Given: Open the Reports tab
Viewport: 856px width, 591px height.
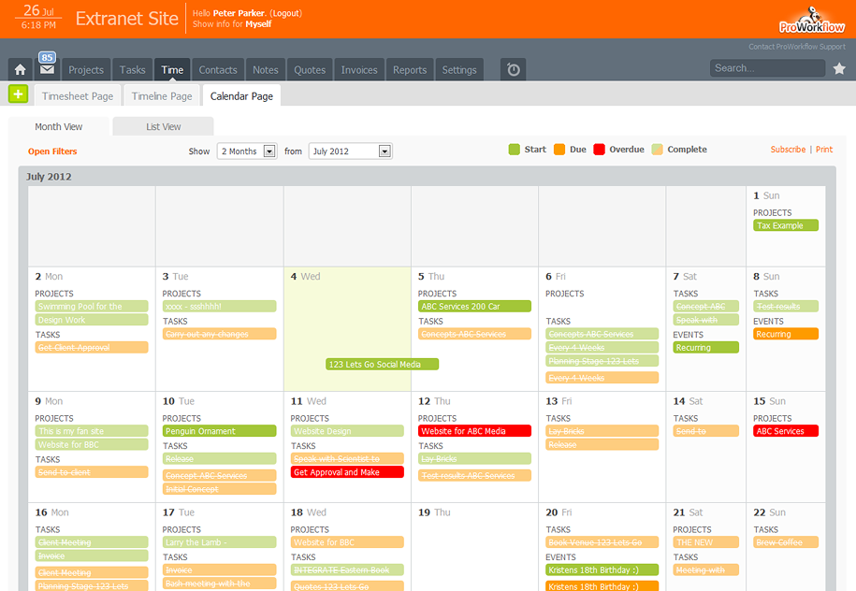Looking at the screenshot, I should tap(410, 70).
